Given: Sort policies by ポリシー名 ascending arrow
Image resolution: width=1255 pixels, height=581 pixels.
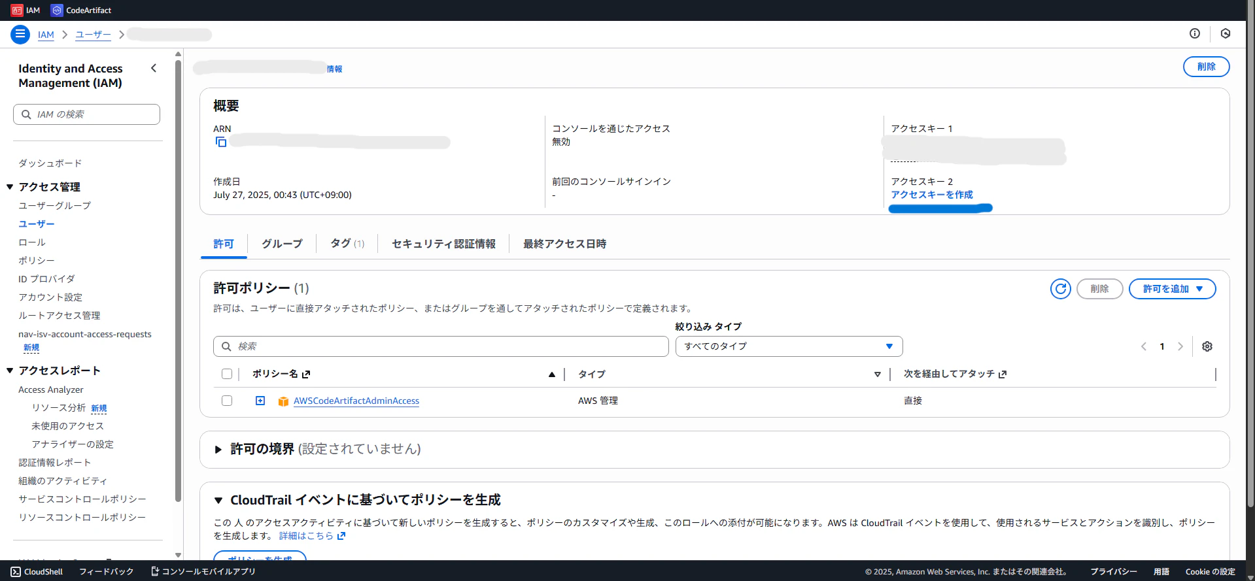Looking at the screenshot, I should click(552, 374).
